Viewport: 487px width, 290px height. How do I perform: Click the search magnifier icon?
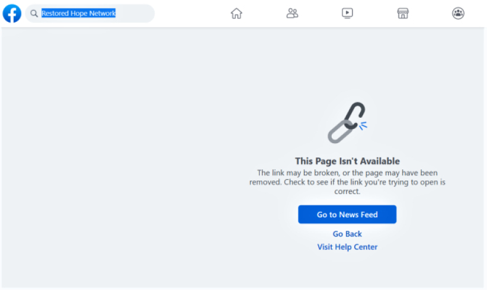[34, 14]
